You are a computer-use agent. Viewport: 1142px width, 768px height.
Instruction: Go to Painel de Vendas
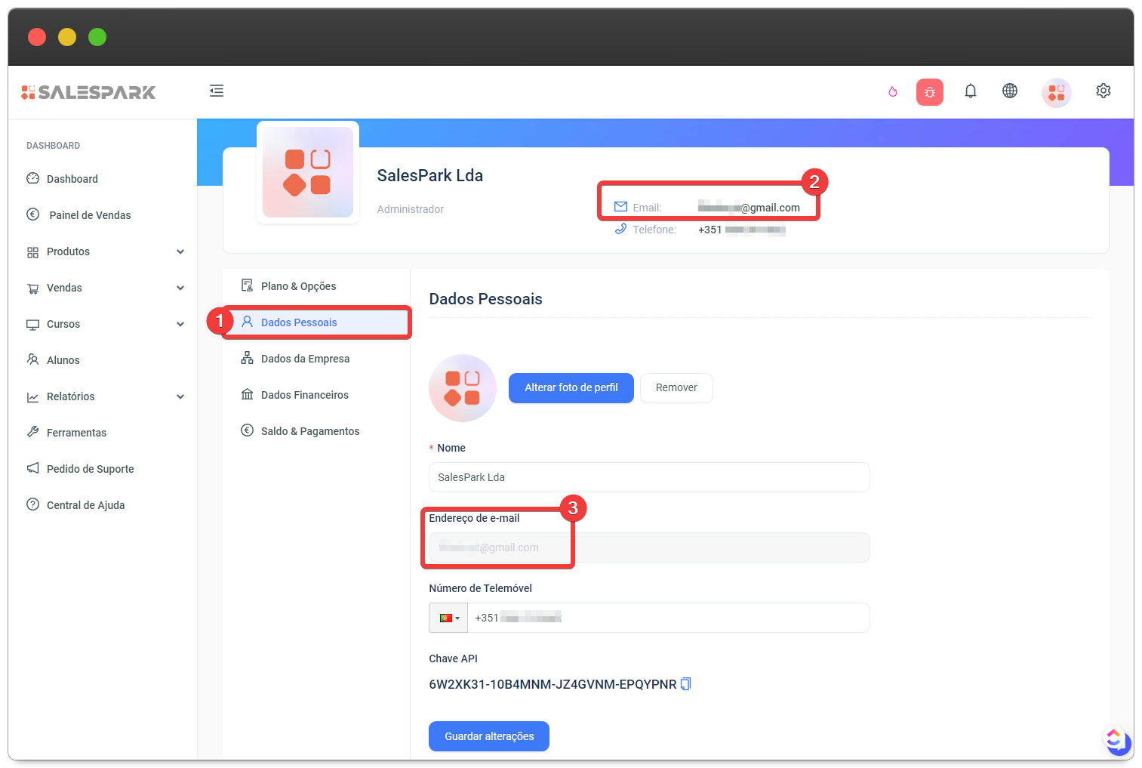click(90, 215)
